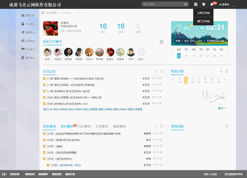Image resolution: width=247 pixels, height=178 pixels.
Task: Open 流程中心 in the left sidebar
Action: pyautogui.click(x=28, y=32)
